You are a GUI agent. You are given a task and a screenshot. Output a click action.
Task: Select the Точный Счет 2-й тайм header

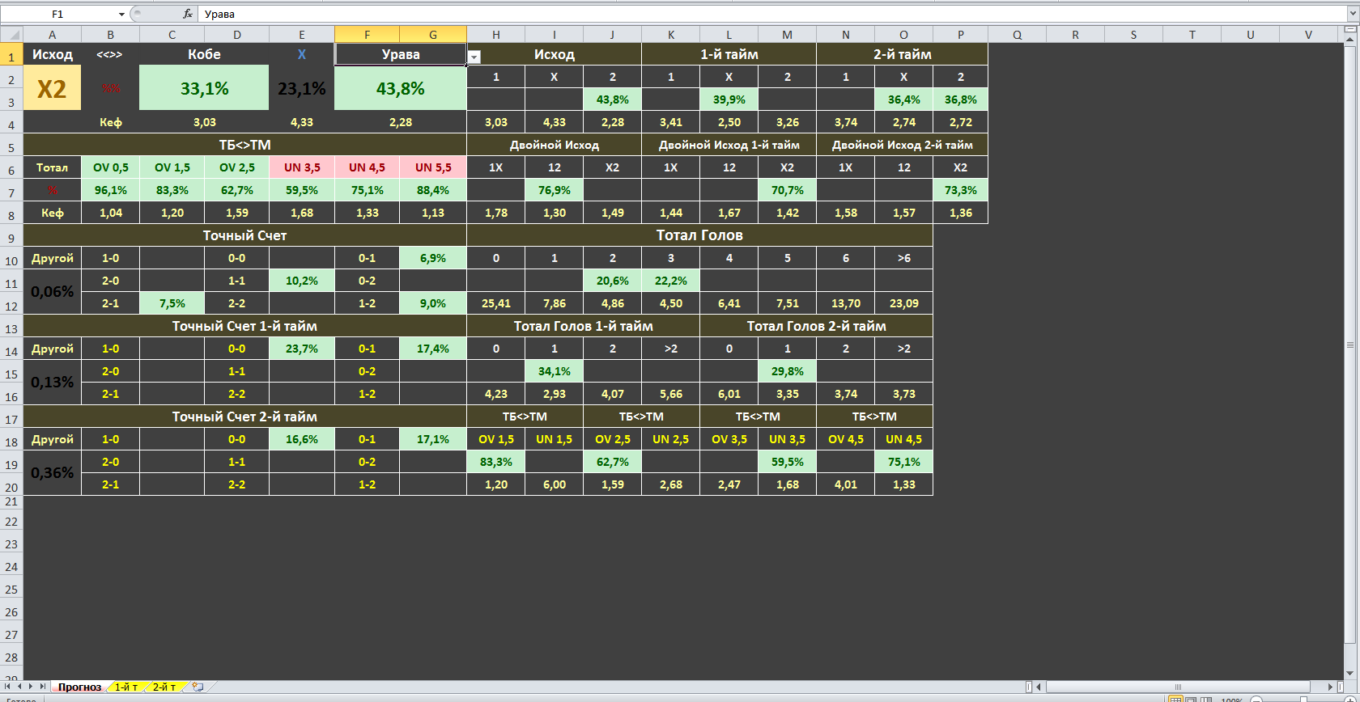point(244,417)
